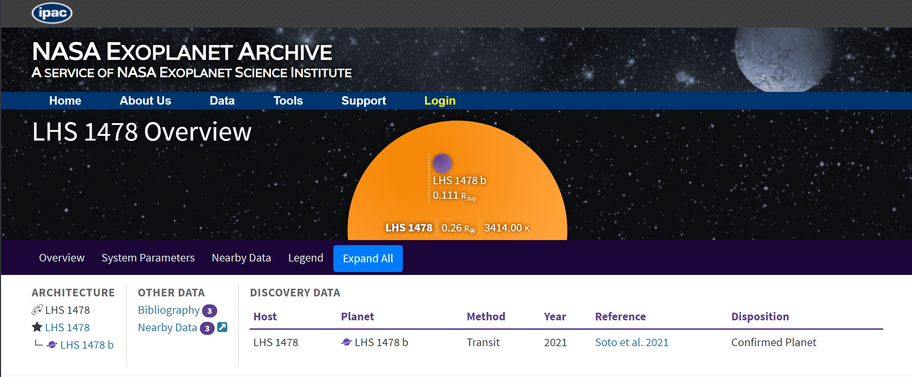The height and width of the screenshot is (377, 912).
Task: Click the Transit method cell
Action: coord(483,342)
